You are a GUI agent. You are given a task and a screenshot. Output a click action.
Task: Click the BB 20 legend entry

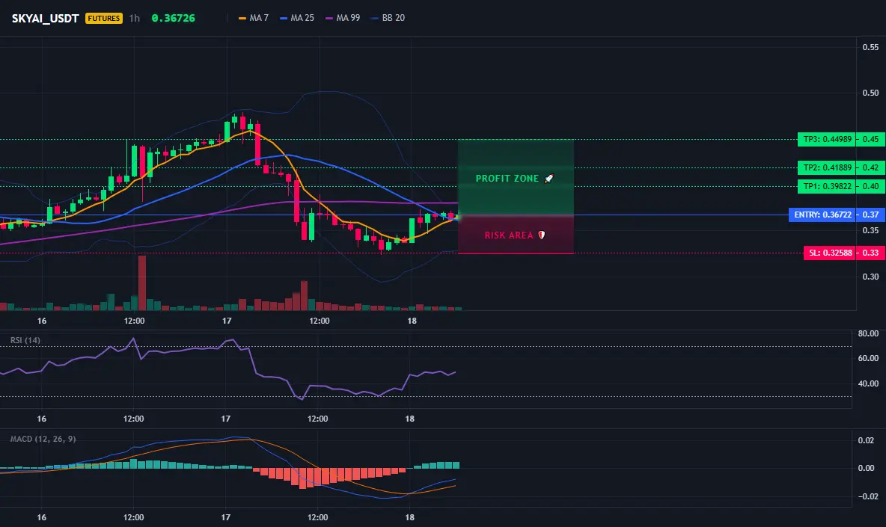pos(388,18)
